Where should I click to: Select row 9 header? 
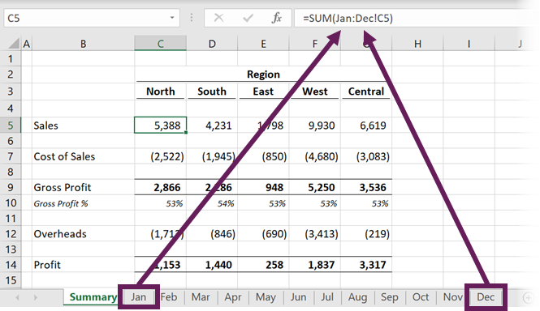click(11, 187)
